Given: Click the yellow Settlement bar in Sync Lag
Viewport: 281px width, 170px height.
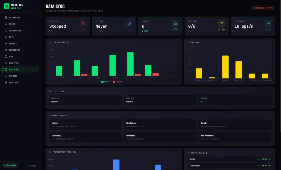Looking at the screenshot, I should (x=238, y=70).
